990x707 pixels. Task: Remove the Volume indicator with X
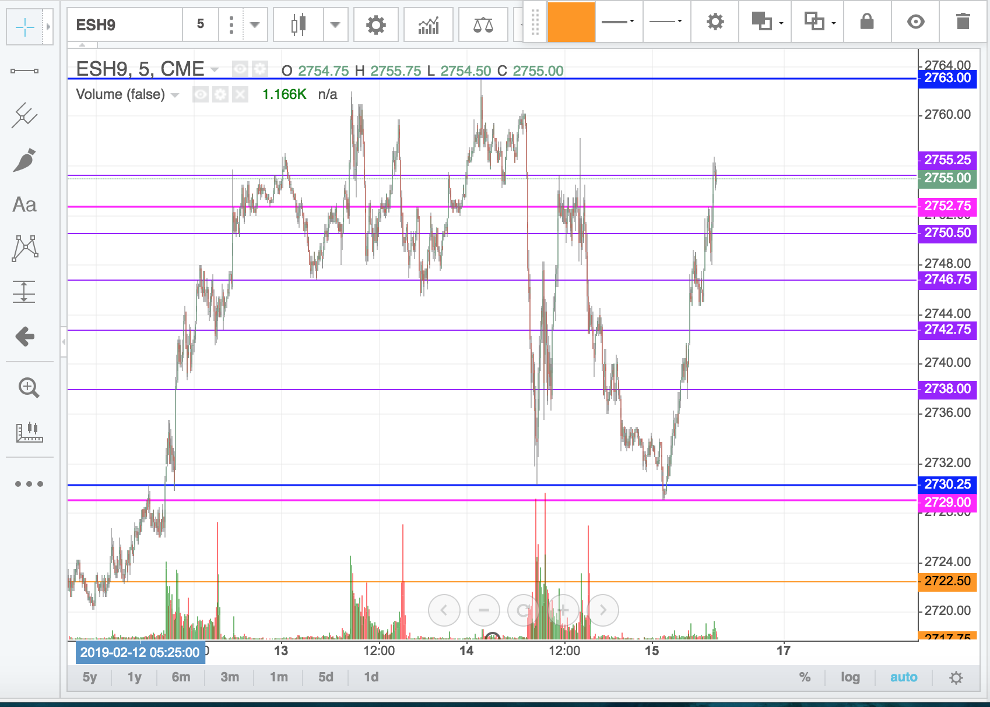click(240, 94)
